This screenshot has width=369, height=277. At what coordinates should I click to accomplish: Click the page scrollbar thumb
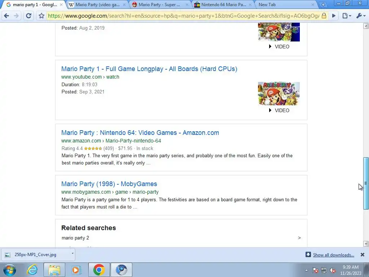click(366, 183)
